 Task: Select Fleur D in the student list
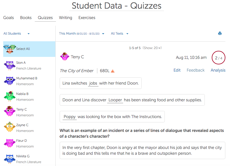click(x=21, y=143)
